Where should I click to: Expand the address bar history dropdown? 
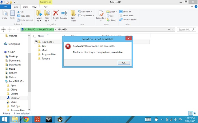[x=169, y=30]
